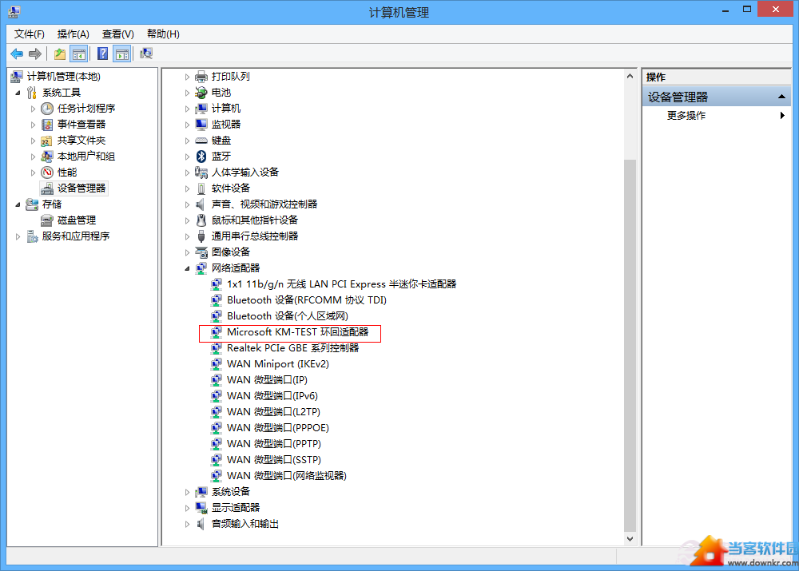The width and height of the screenshot is (799, 571).
Task: Open the 操作(A) menu
Action: pyautogui.click(x=73, y=34)
